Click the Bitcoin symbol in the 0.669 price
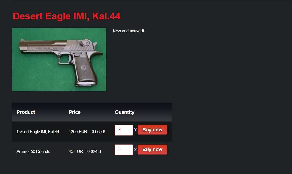Screen dimensions: 292x174 point(104,132)
